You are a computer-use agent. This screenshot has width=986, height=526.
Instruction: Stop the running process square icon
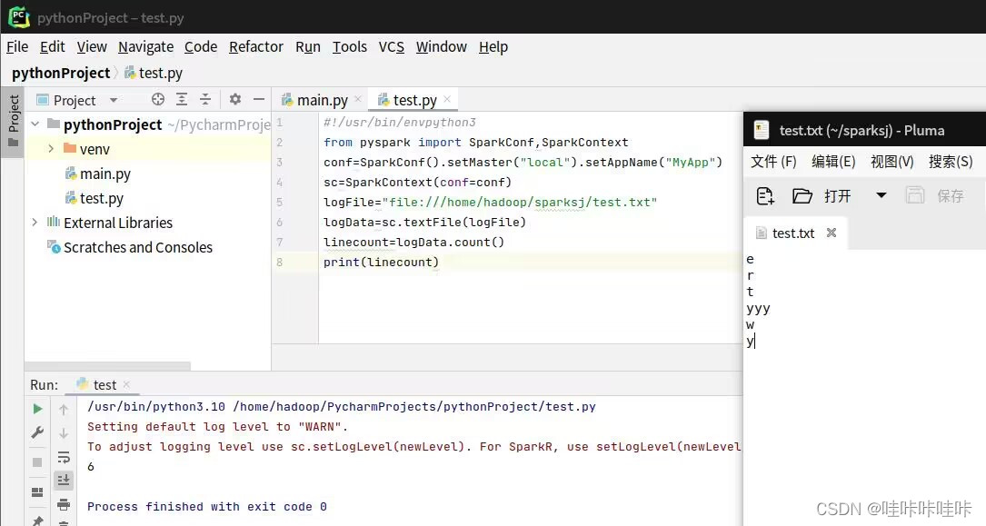[x=37, y=461]
